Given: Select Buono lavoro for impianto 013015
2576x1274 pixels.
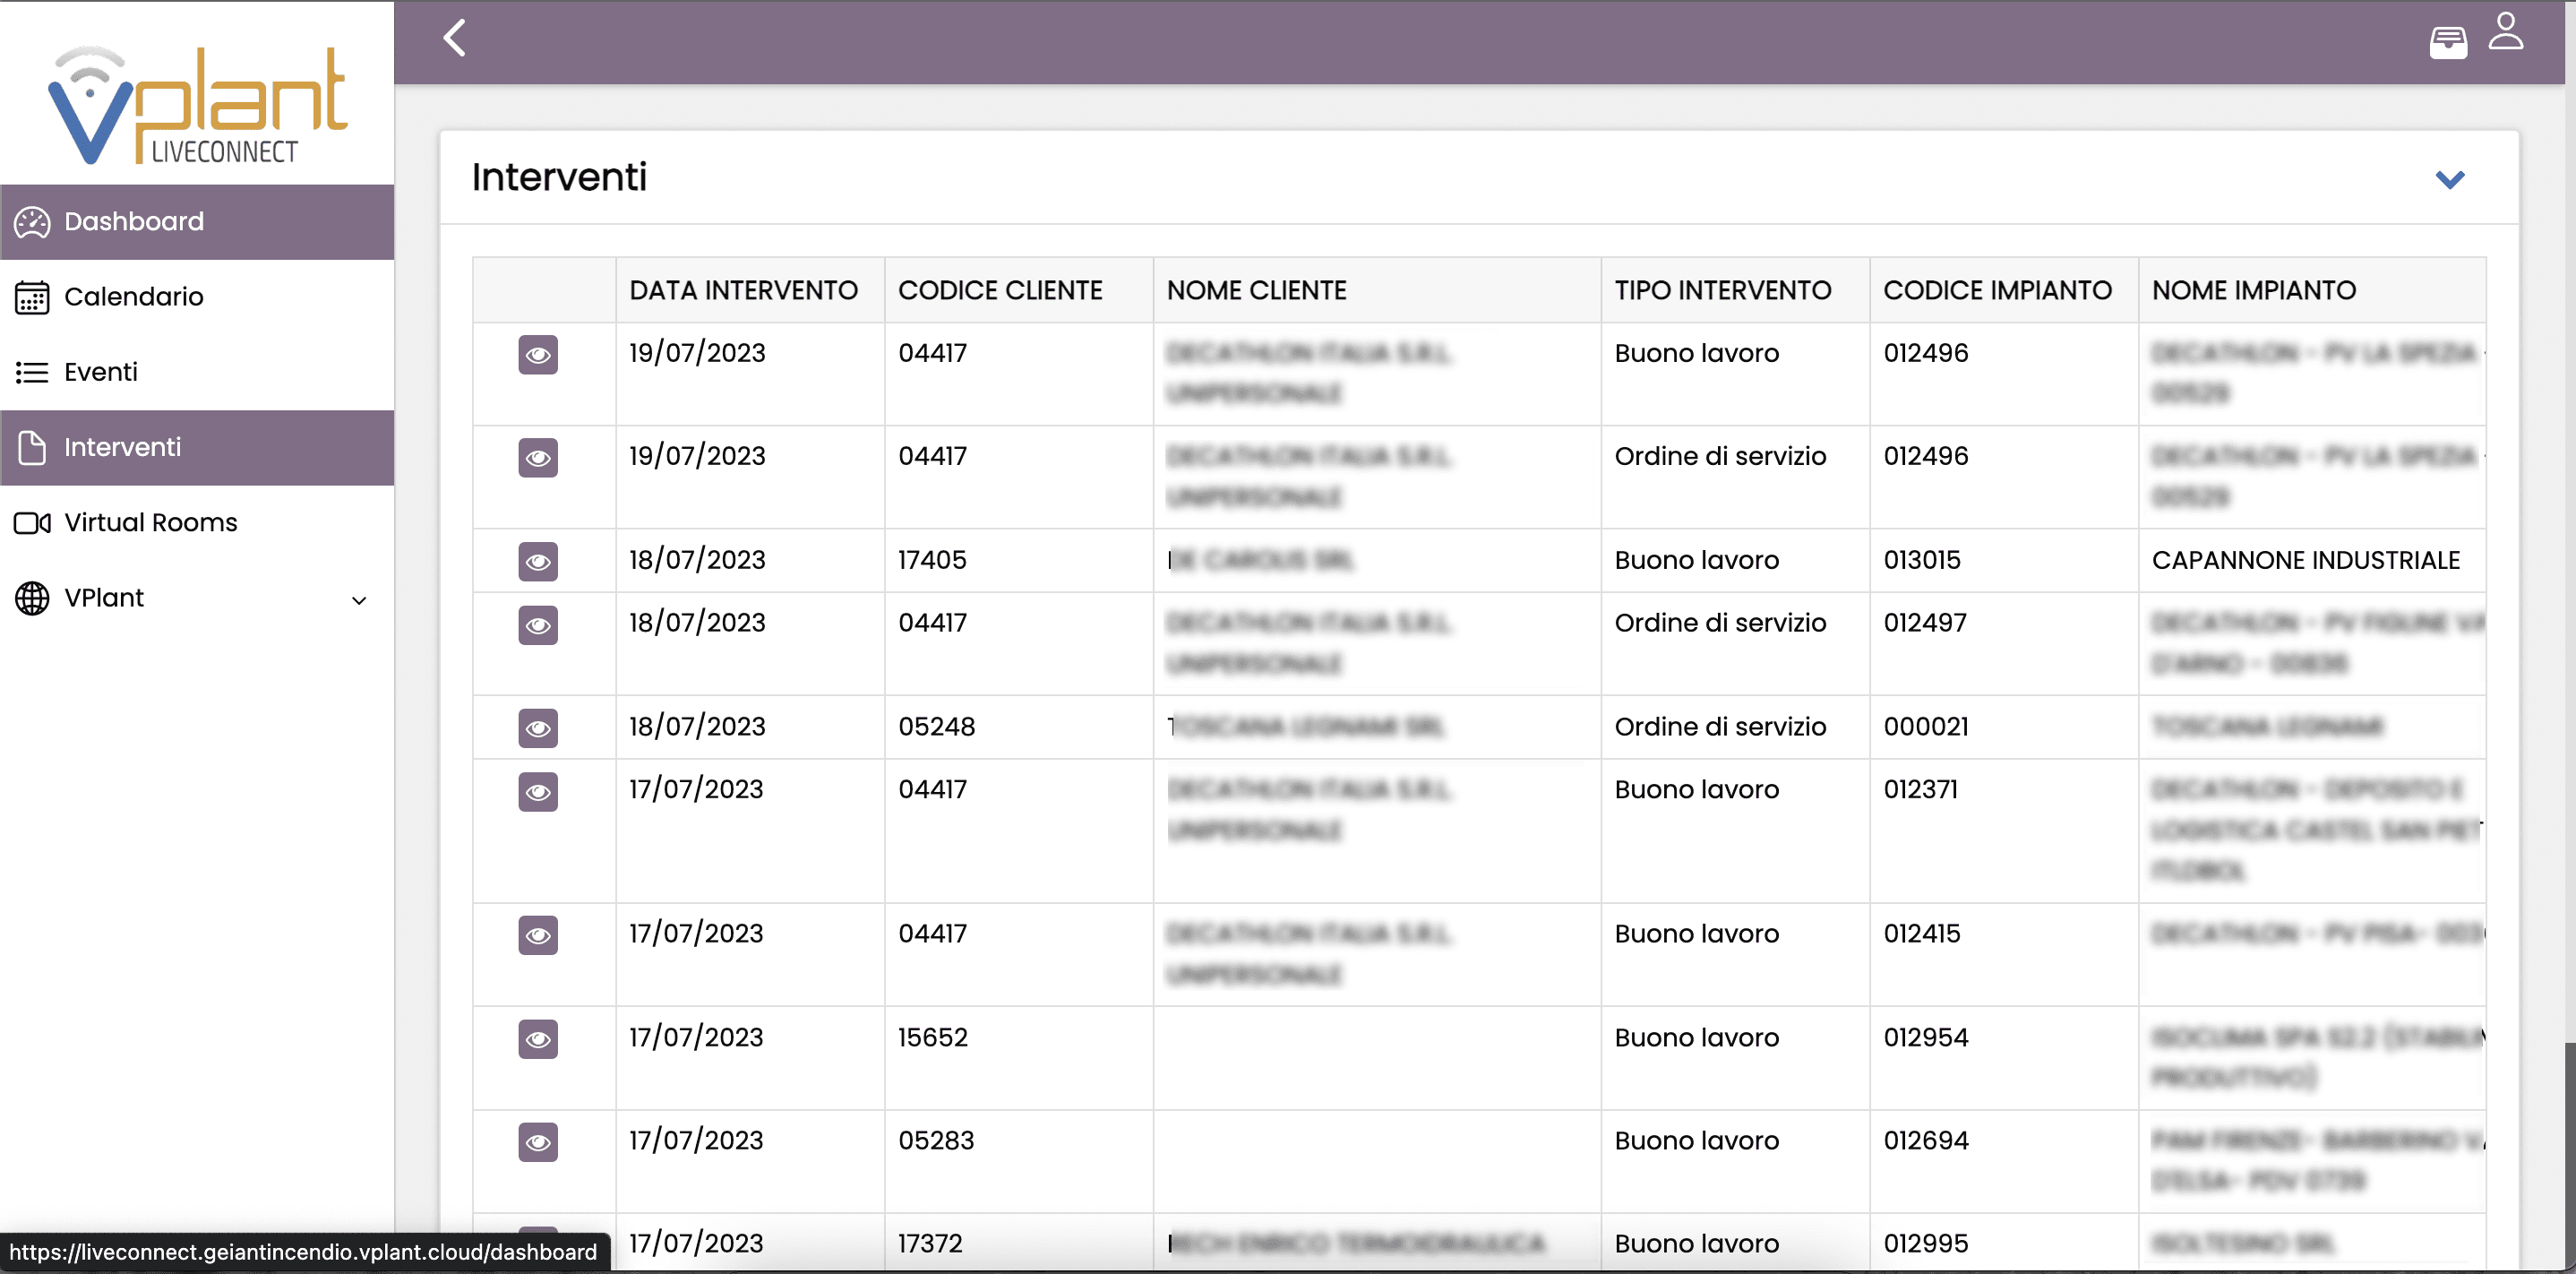Looking at the screenshot, I should [1735, 560].
